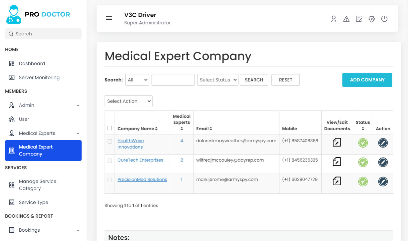Image resolution: width=408 pixels, height=241 pixels.
Task: Open View/Edit Documents for HealthWave Innovations
Action: pyautogui.click(x=337, y=143)
